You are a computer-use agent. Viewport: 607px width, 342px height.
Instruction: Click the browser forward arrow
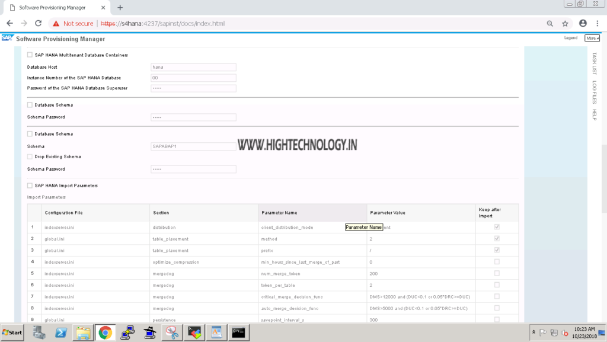pos(24,24)
